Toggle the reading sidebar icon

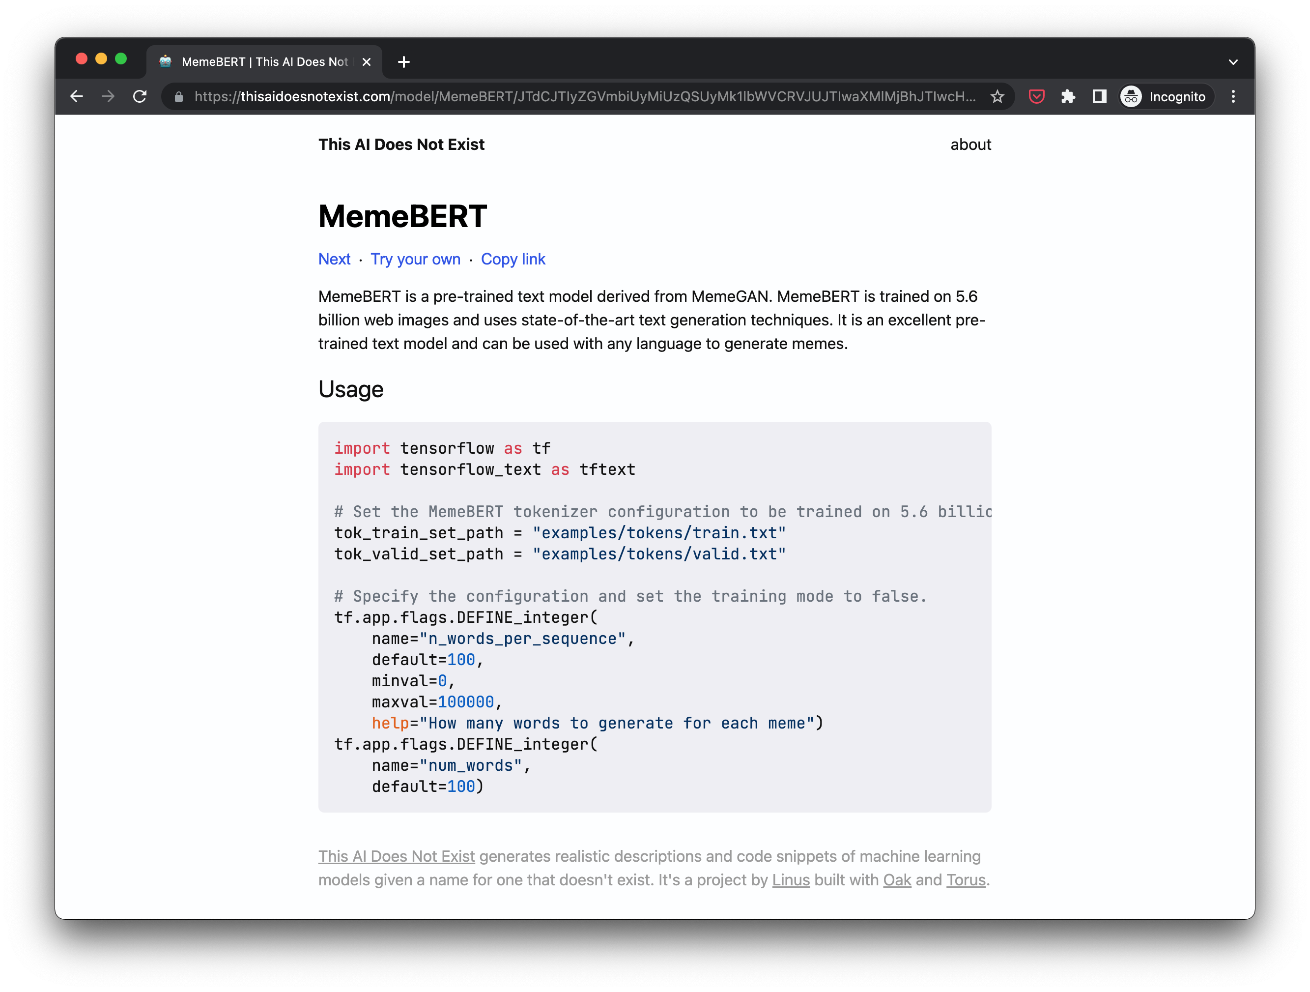1100,96
